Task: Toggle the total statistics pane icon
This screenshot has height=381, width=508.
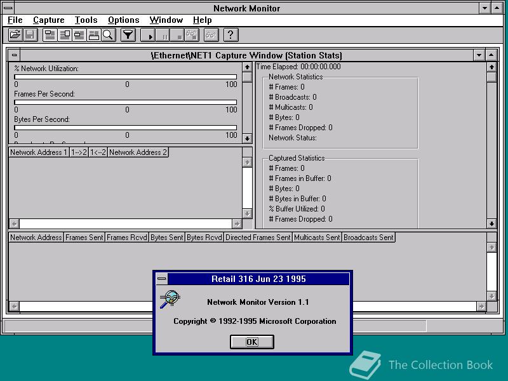Action: coord(65,35)
